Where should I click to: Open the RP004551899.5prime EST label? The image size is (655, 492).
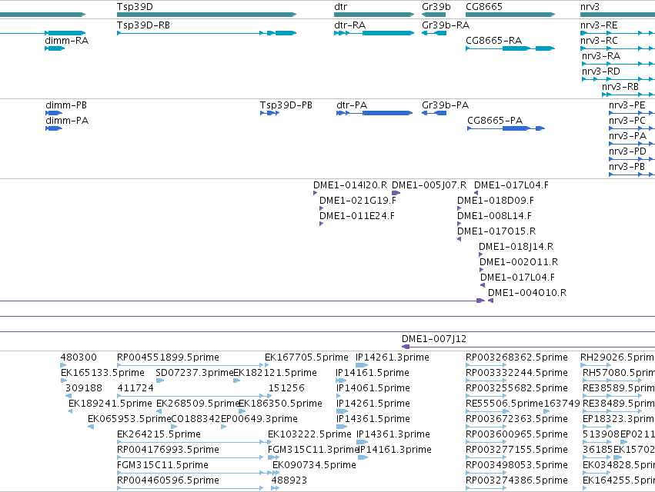(168, 357)
